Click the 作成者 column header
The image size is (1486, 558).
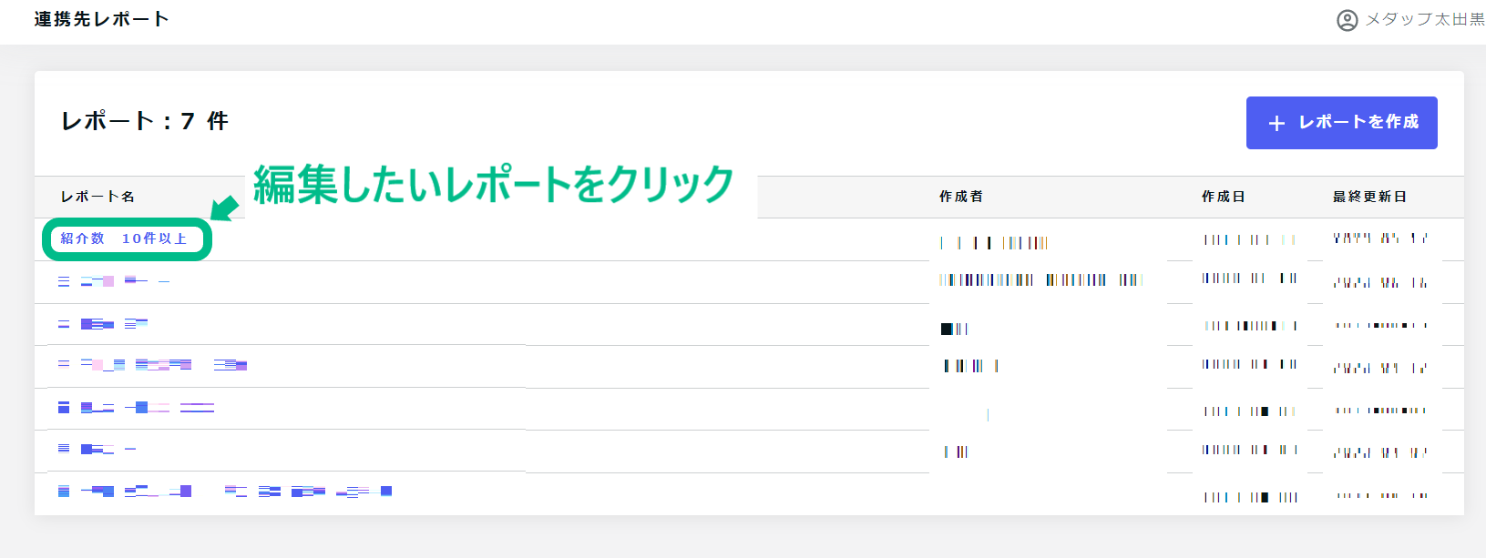tap(961, 197)
